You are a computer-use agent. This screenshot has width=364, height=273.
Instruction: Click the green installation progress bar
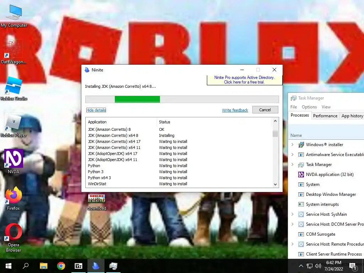(137, 100)
